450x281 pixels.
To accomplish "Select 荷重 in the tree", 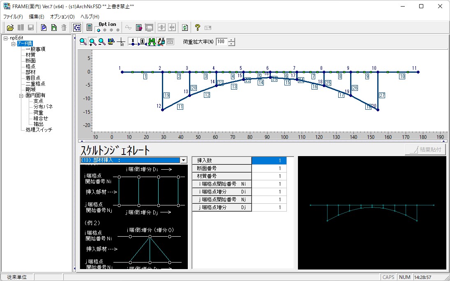I will 38,113.
